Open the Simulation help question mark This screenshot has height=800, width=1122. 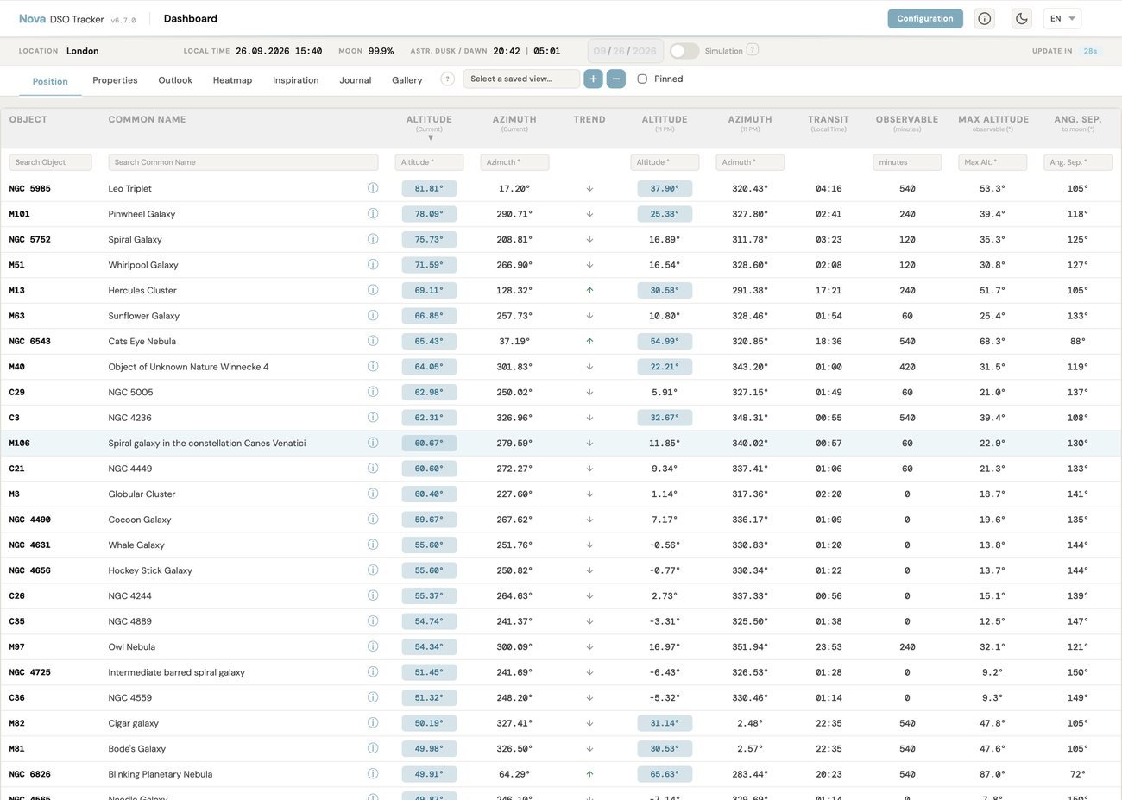coord(753,50)
